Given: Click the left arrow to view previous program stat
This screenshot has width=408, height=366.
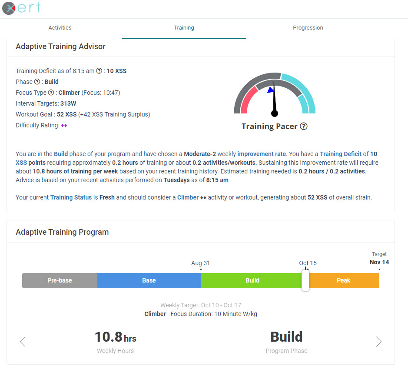Looking at the screenshot, I should click(23, 342).
